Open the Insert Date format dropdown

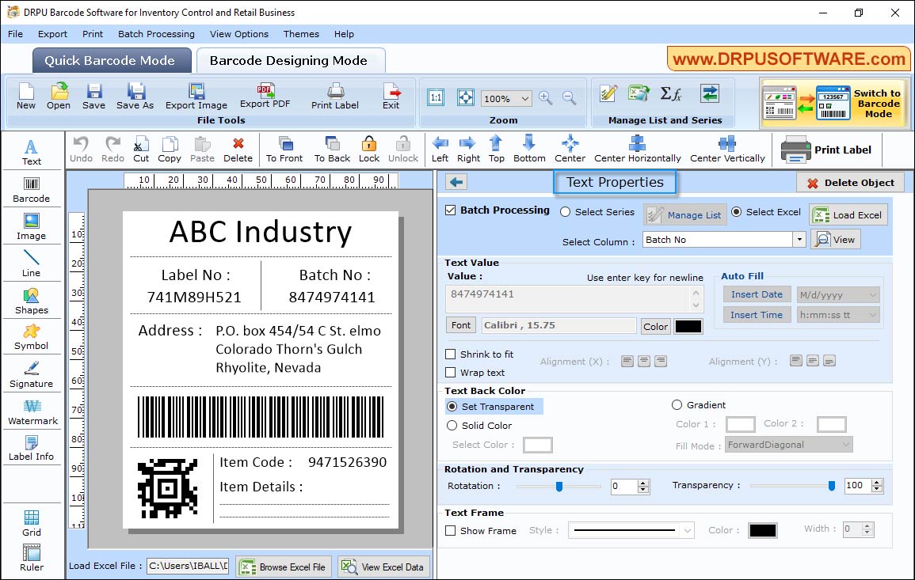(x=871, y=294)
